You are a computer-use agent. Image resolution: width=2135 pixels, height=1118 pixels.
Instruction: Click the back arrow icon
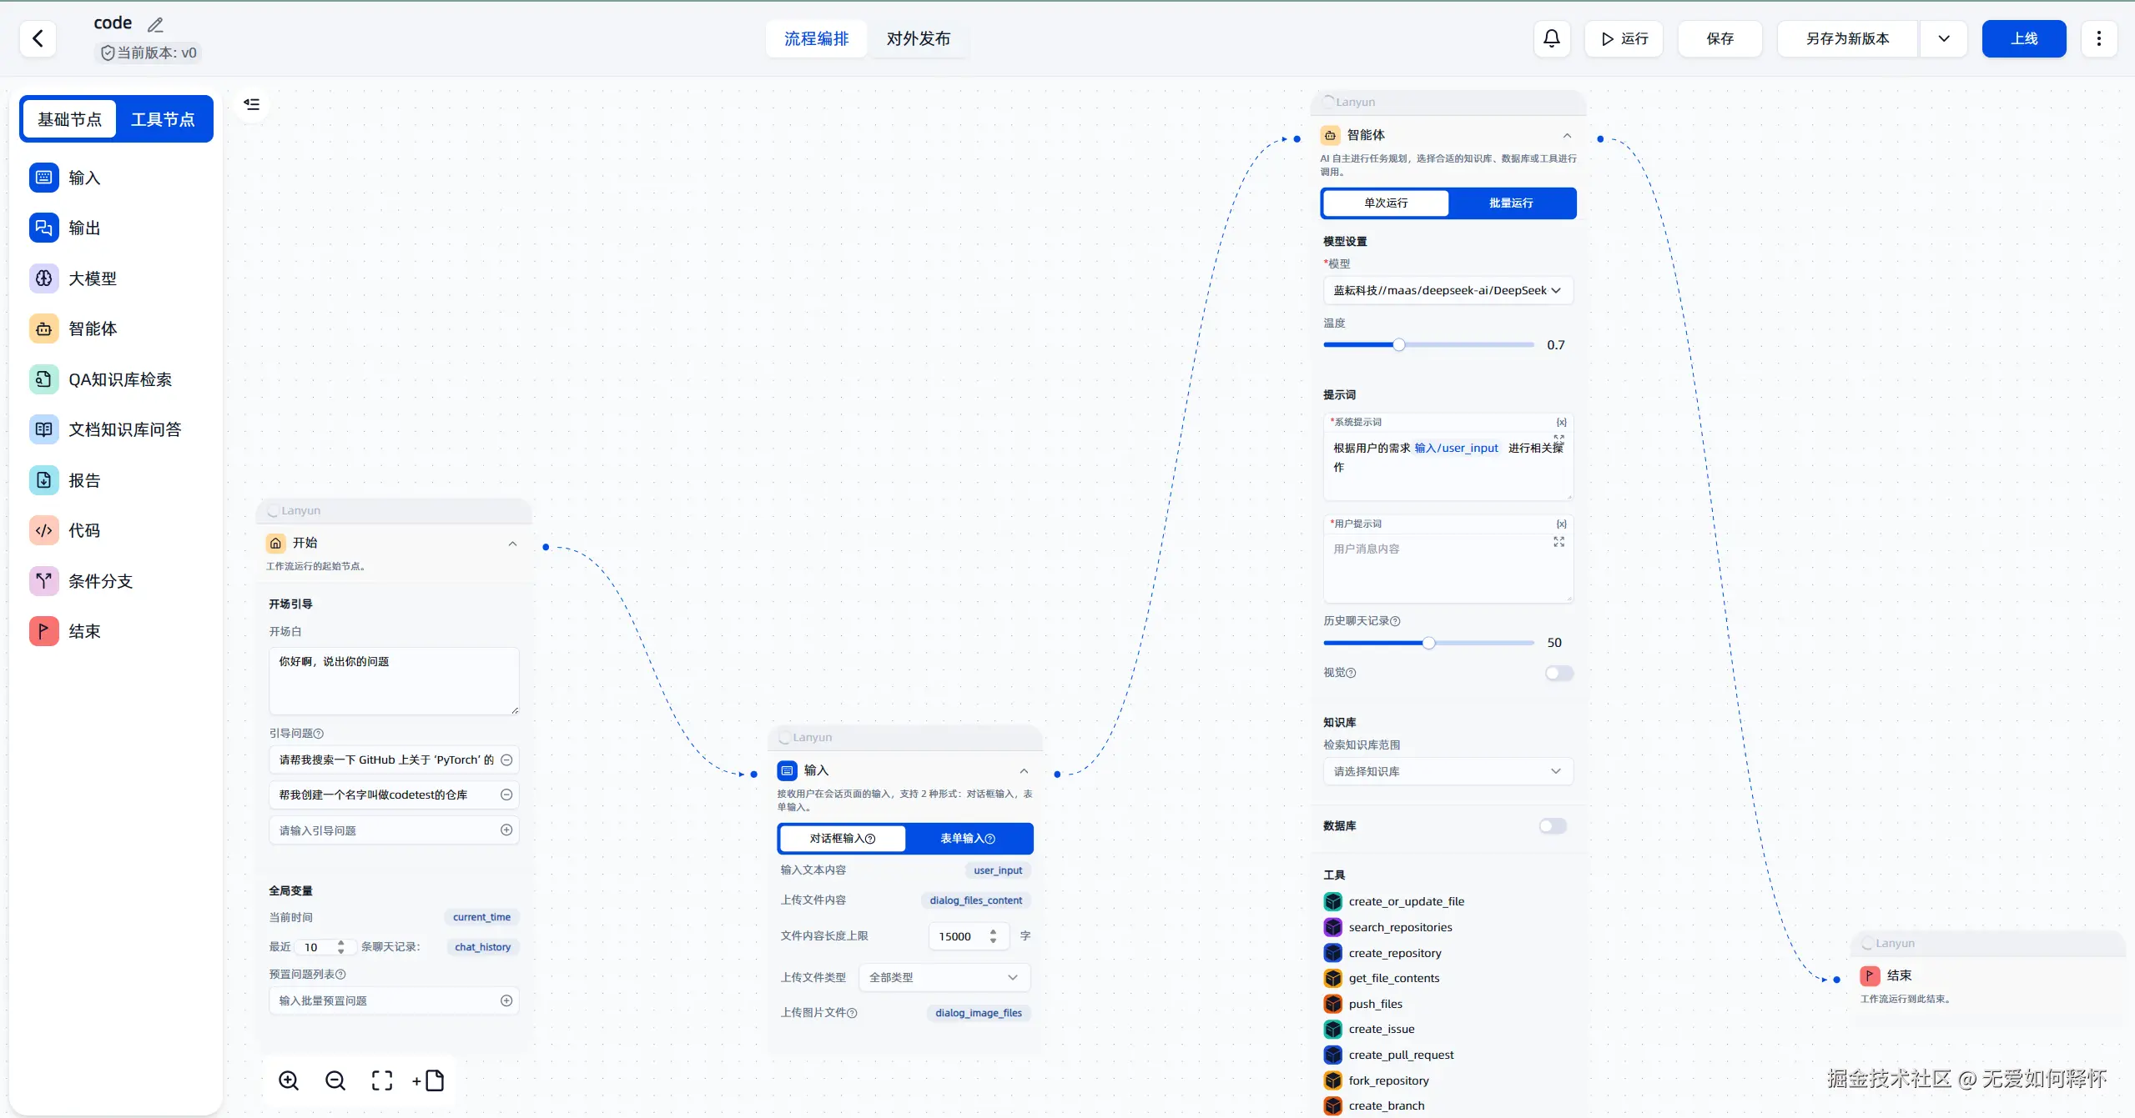[38, 38]
